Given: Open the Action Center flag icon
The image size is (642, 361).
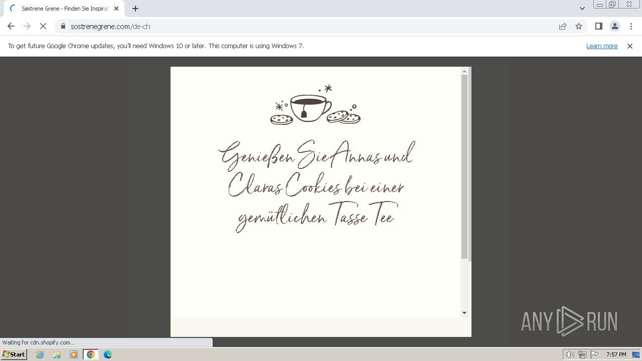Looking at the screenshot, I should point(594,354).
